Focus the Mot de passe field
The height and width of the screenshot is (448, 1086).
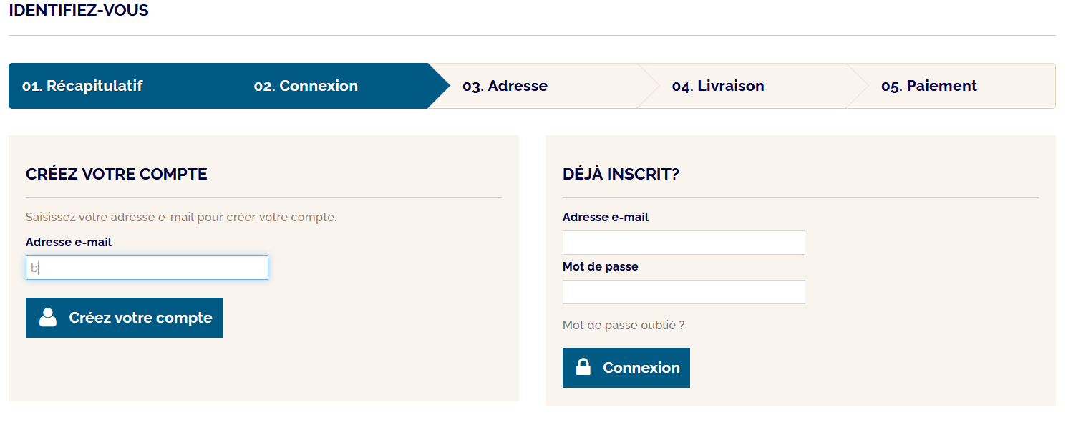coord(684,292)
